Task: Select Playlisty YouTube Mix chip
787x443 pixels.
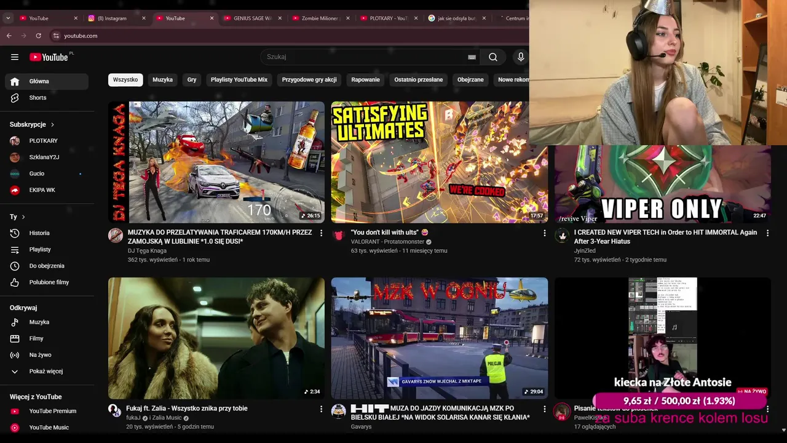Action: pos(239,80)
